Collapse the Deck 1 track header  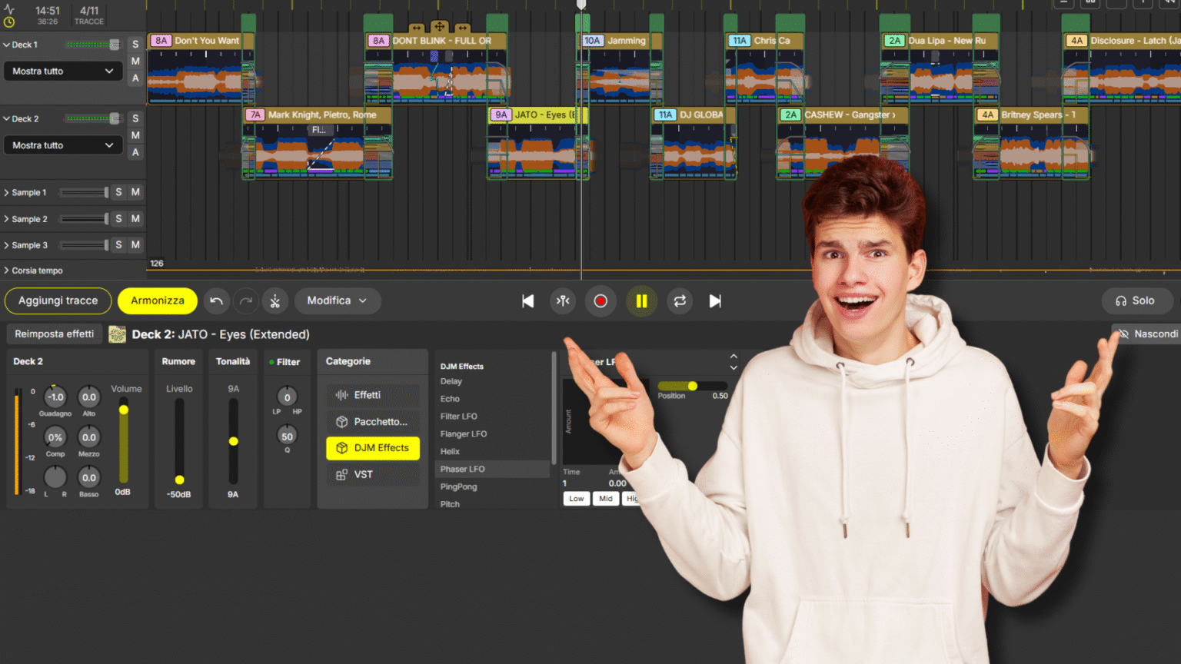[x=6, y=45]
